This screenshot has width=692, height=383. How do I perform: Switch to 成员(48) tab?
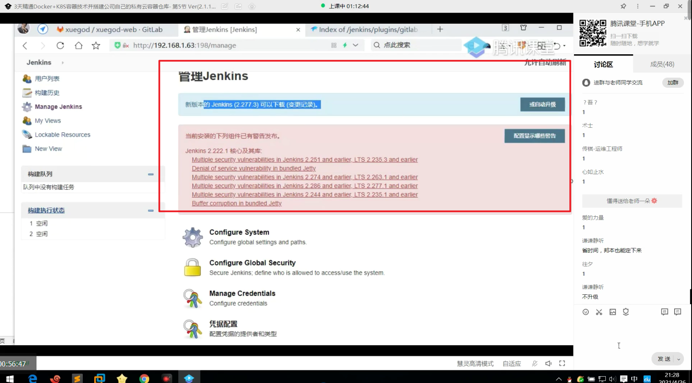(662, 64)
